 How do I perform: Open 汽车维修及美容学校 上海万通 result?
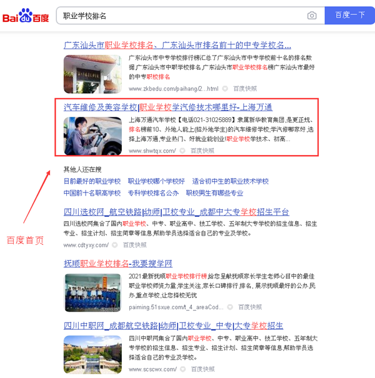point(167,107)
